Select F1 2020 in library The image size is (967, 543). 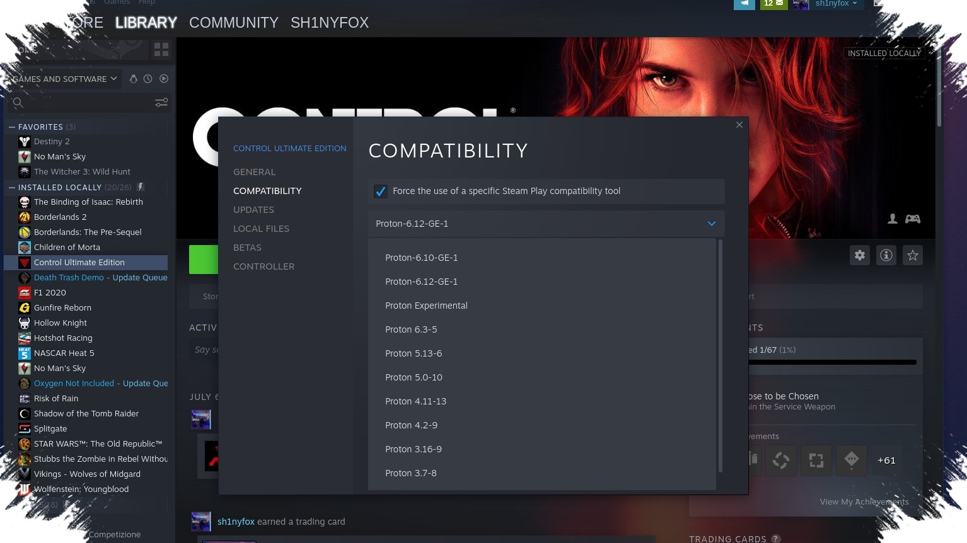50,293
